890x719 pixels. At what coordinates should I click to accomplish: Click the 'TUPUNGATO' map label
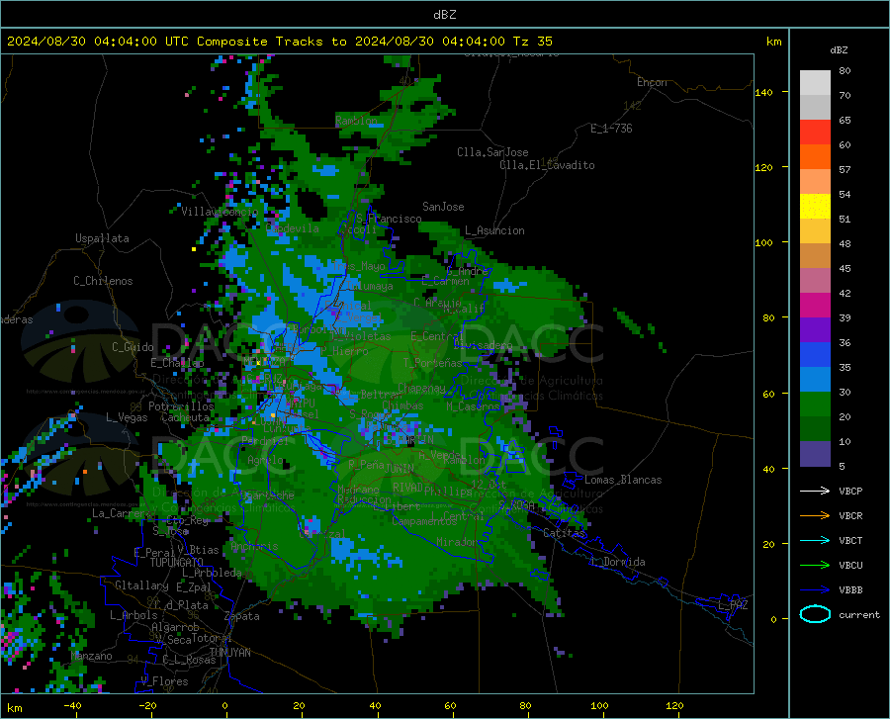(177, 563)
